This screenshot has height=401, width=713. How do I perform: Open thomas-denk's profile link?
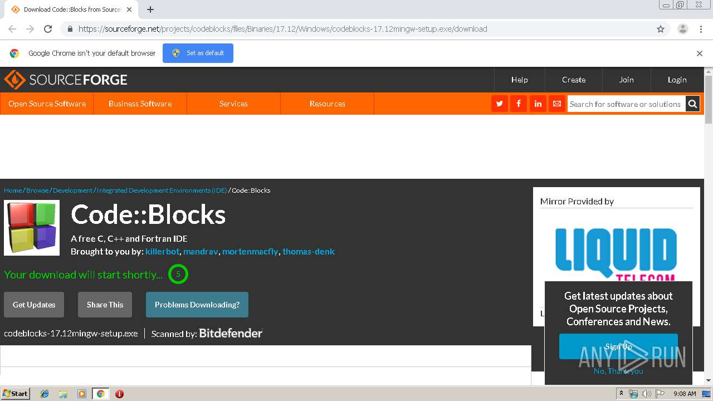pyautogui.click(x=309, y=251)
